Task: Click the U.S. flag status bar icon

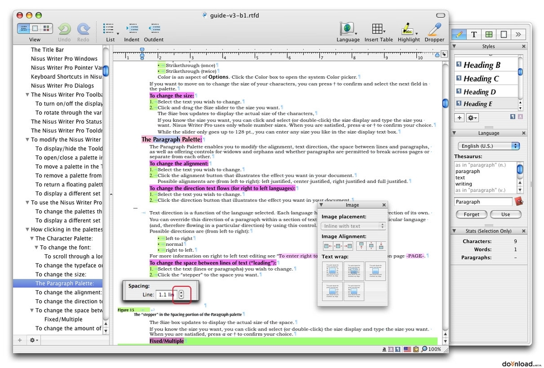Action: tap(407, 349)
